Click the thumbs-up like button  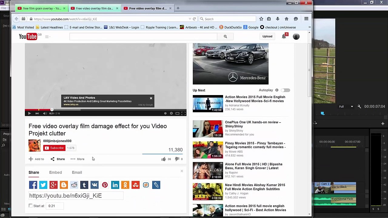click(163, 159)
